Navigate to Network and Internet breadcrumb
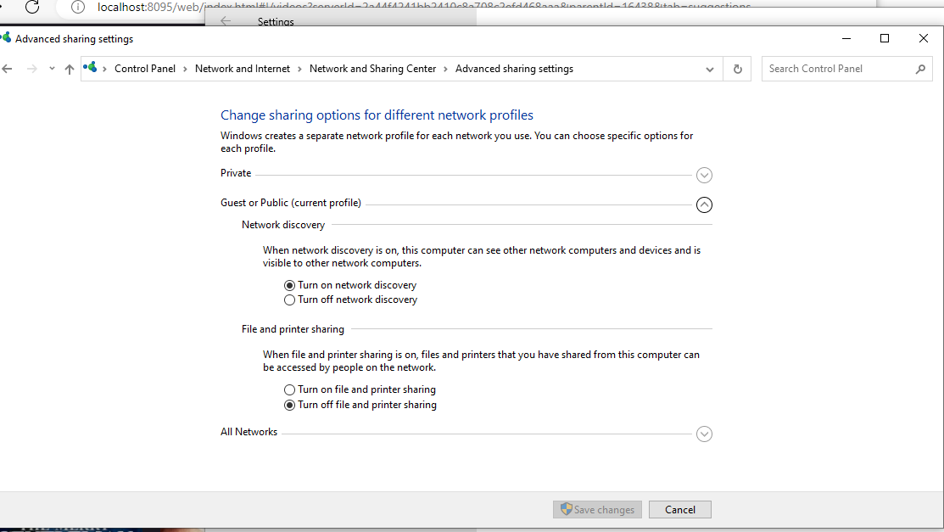The image size is (944, 532). click(x=243, y=69)
